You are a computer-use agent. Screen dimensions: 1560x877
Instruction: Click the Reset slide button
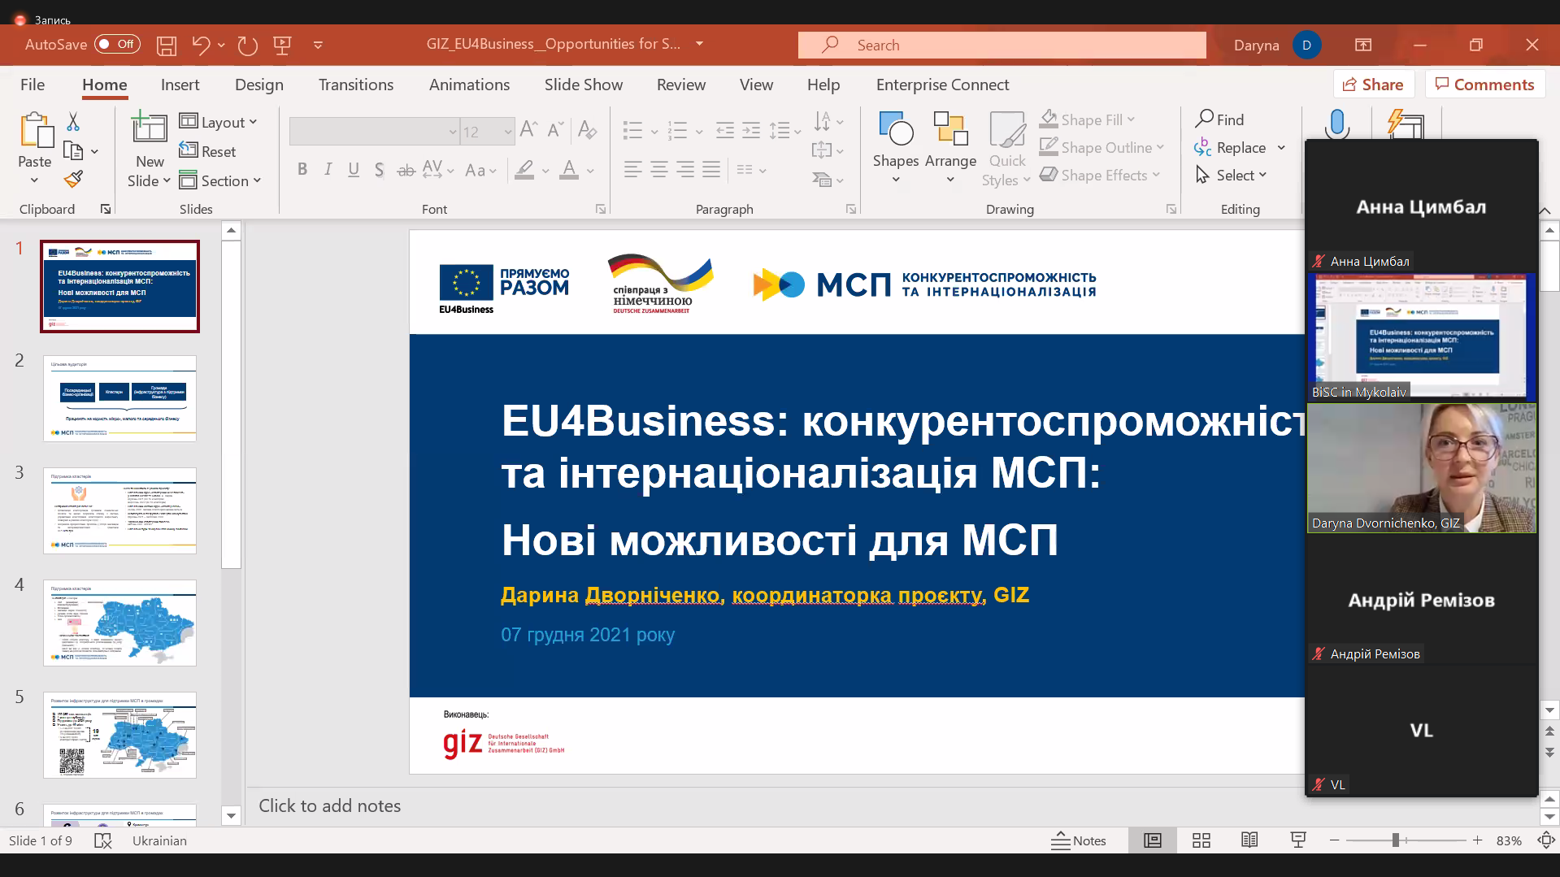coord(208,151)
